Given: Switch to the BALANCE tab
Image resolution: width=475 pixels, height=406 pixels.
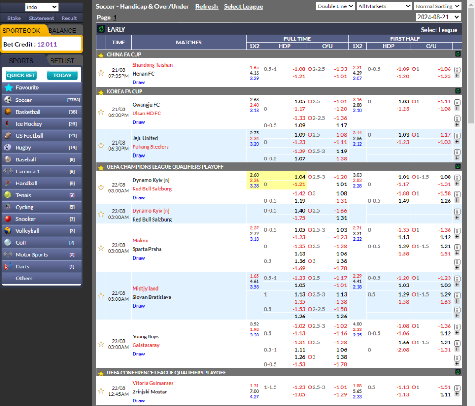Looking at the screenshot, I should [63, 31].
